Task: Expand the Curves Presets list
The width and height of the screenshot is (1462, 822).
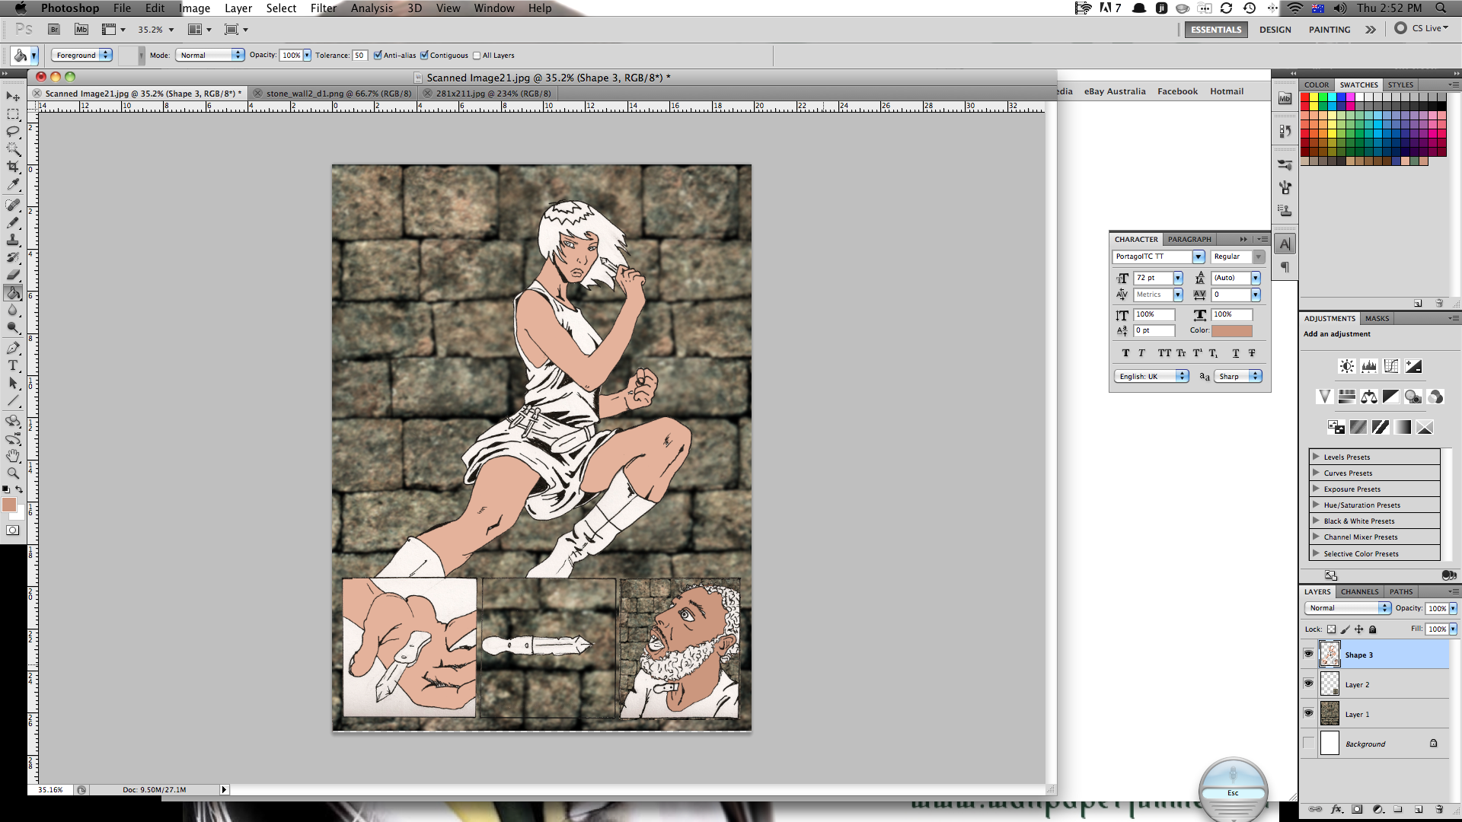Action: point(1316,473)
